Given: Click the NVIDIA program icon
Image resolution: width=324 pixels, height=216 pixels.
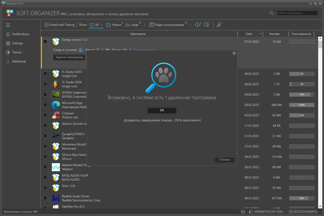Looking at the screenshot, I should click(56, 94).
